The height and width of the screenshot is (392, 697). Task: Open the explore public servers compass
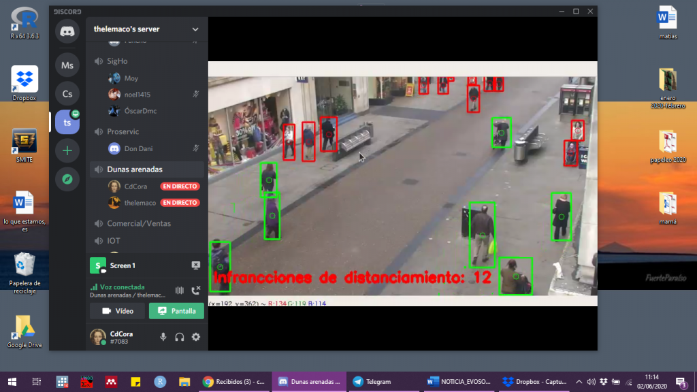click(67, 179)
